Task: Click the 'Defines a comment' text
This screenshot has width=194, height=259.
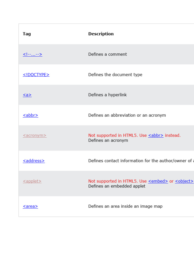Action: pos(107,54)
